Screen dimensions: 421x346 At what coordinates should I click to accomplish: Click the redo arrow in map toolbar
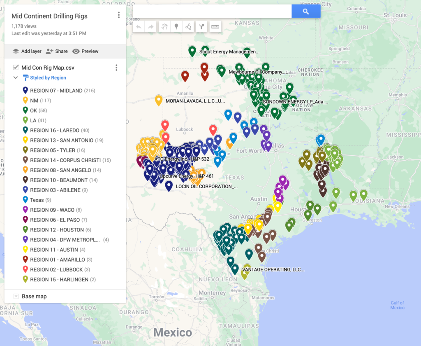tap(150, 27)
